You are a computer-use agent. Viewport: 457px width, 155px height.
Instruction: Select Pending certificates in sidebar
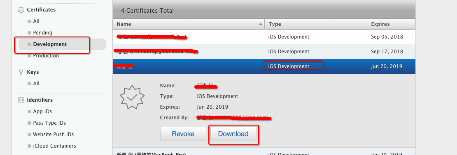click(x=42, y=32)
